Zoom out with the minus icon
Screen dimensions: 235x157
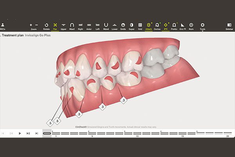tap(36, 25)
